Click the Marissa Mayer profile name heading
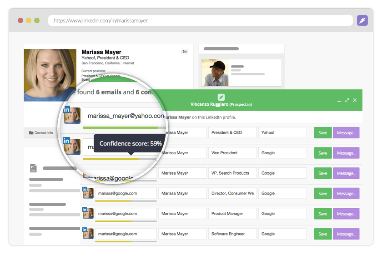The width and height of the screenshot is (382, 254). click(x=101, y=52)
